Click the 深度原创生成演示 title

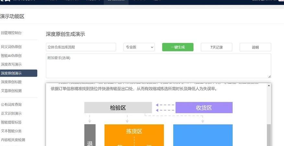tap(65, 34)
